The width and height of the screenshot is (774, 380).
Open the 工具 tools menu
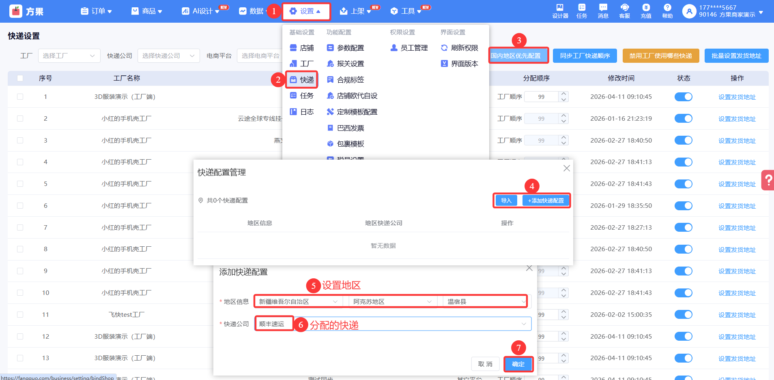[406, 11]
